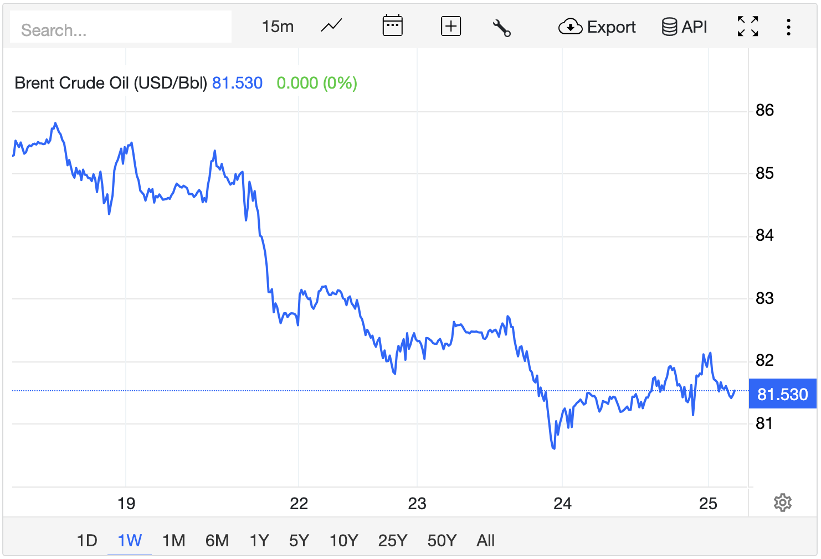Select the 50Y time range
821x559 pixels.
tap(442, 540)
